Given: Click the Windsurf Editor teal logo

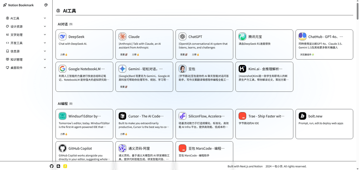Looking at the screenshot, I should coord(62,116).
